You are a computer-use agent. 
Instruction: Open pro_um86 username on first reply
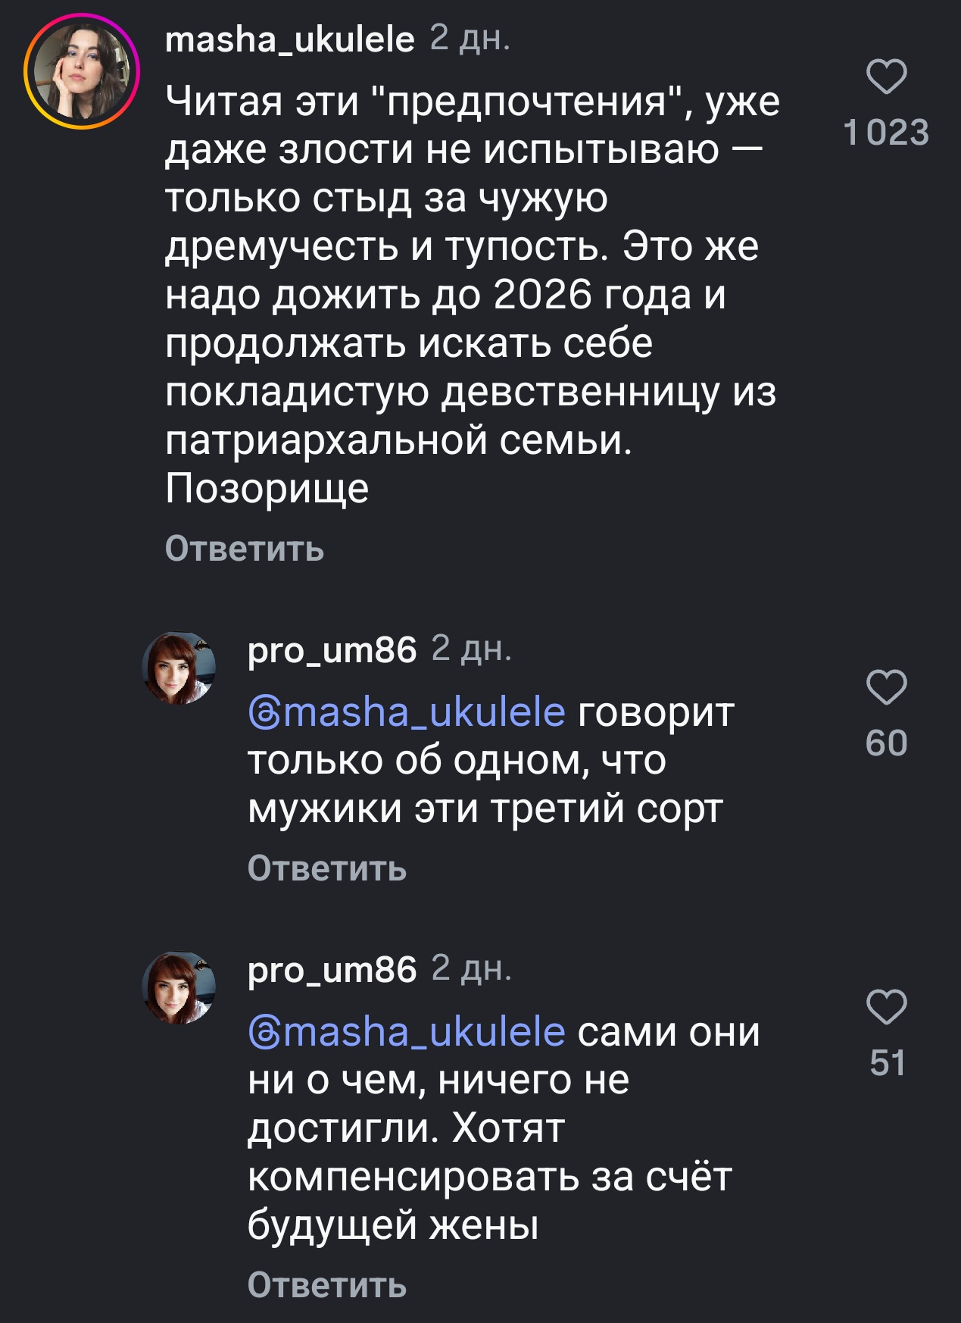coord(332,650)
